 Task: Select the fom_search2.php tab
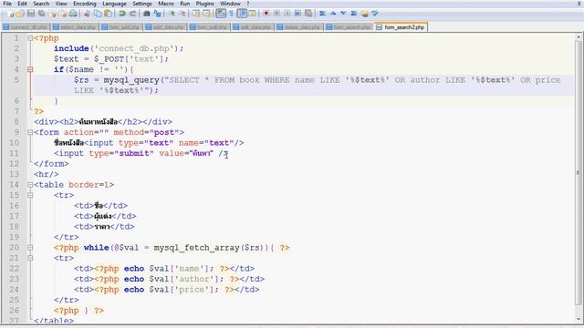pyautogui.click(x=401, y=27)
